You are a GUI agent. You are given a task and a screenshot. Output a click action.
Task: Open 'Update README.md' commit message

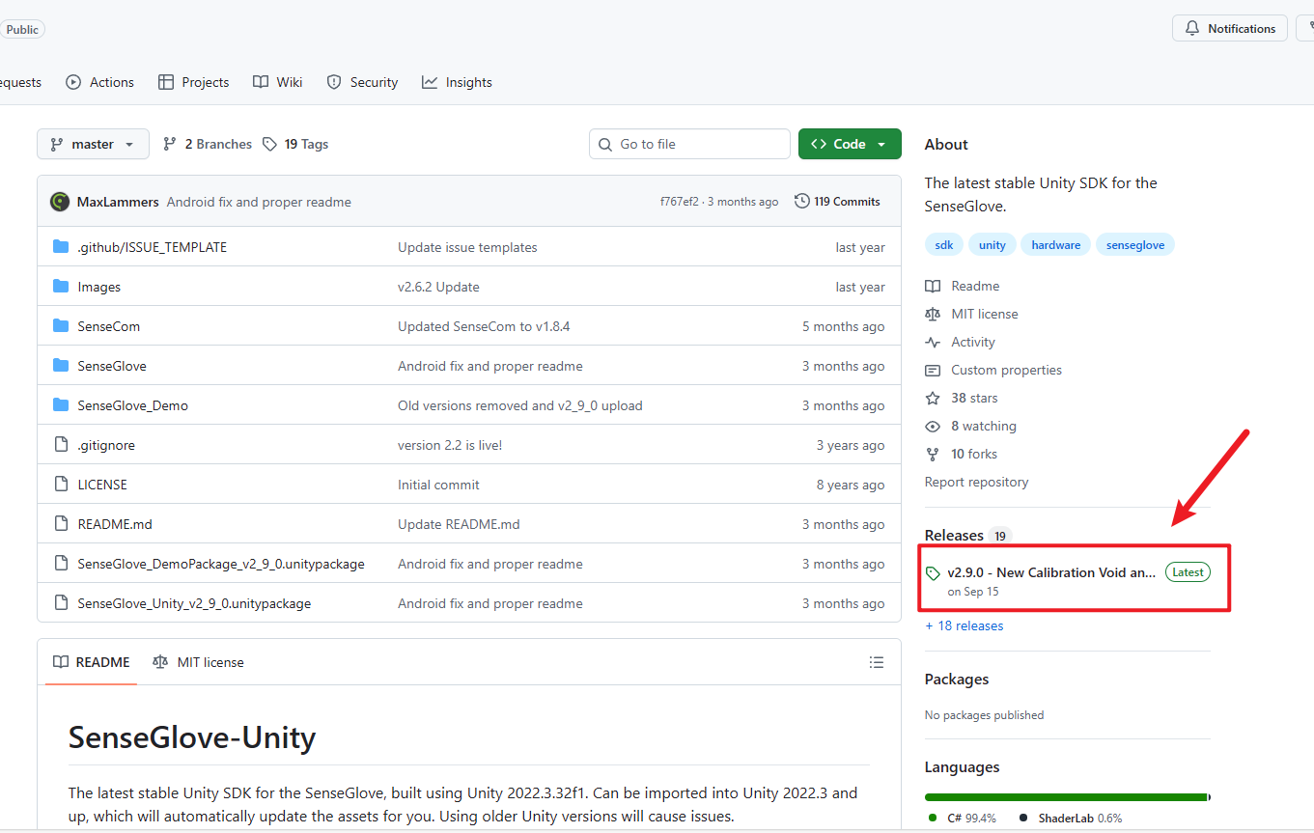click(459, 524)
